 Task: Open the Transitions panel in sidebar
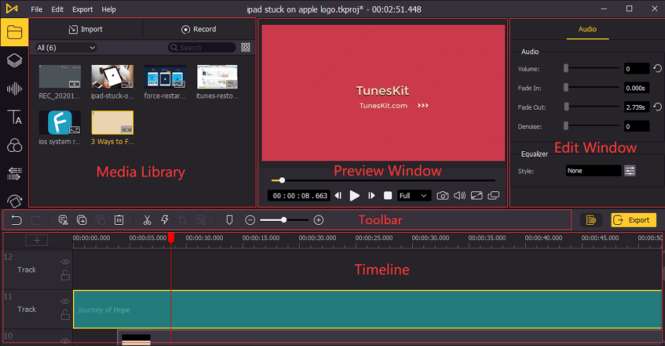15,173
